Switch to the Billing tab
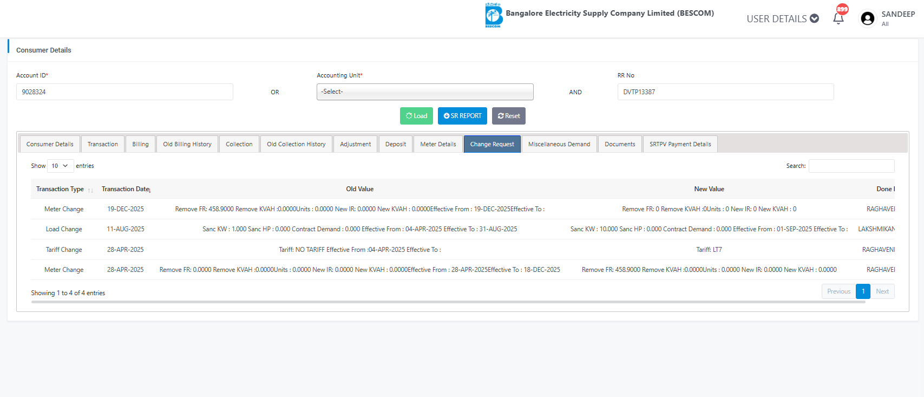 click(140, 144)
